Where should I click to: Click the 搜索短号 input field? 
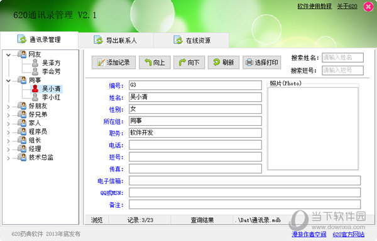(x=342, y=71)
